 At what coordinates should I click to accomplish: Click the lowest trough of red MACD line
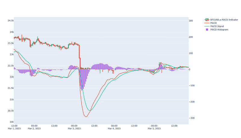(86, 117)
